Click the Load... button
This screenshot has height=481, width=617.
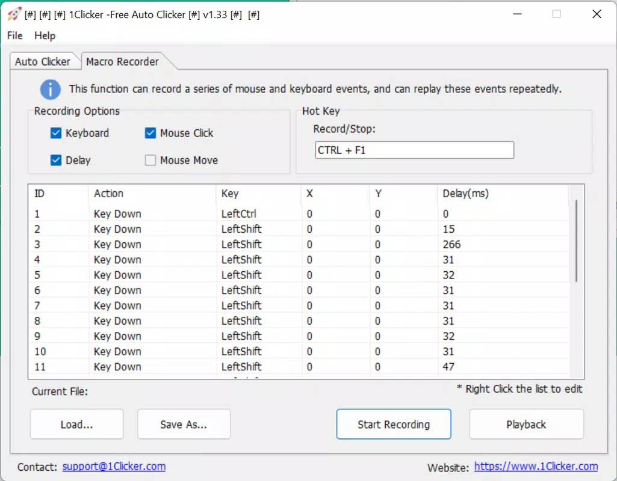pos(76,424)
